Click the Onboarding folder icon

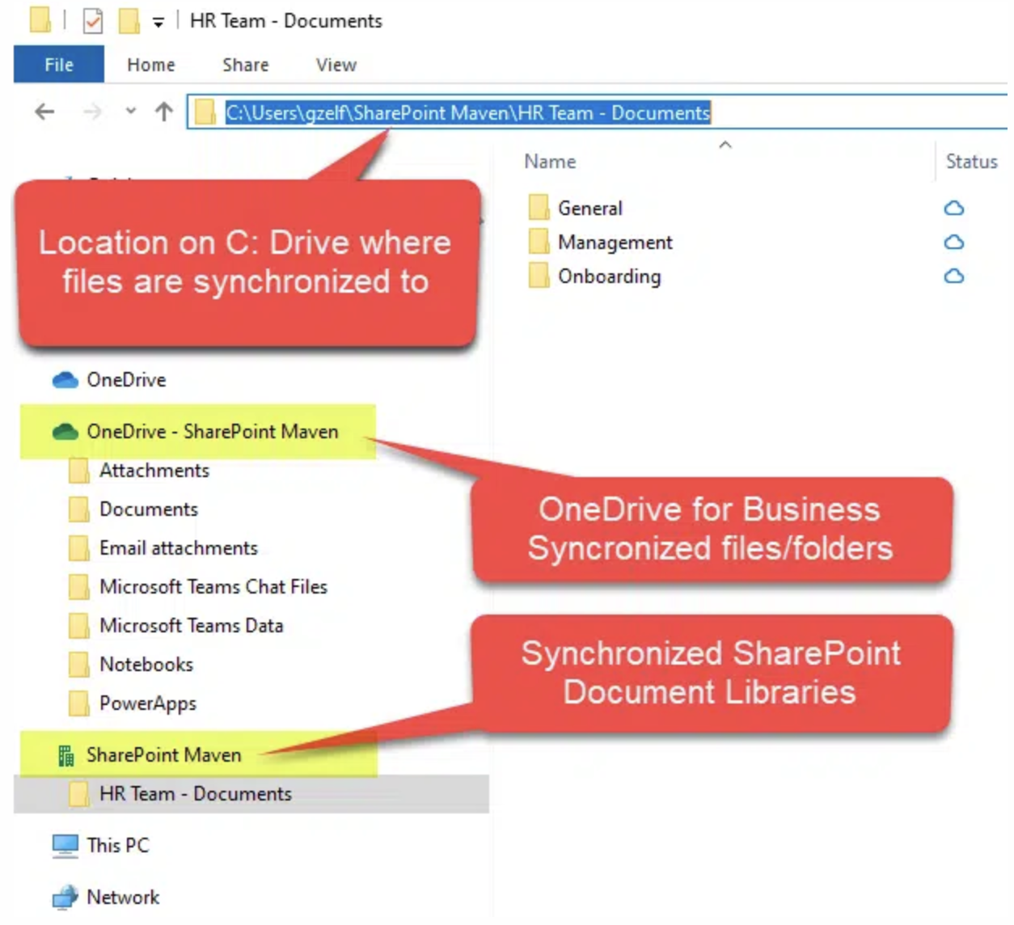click(x=539, y=276)
